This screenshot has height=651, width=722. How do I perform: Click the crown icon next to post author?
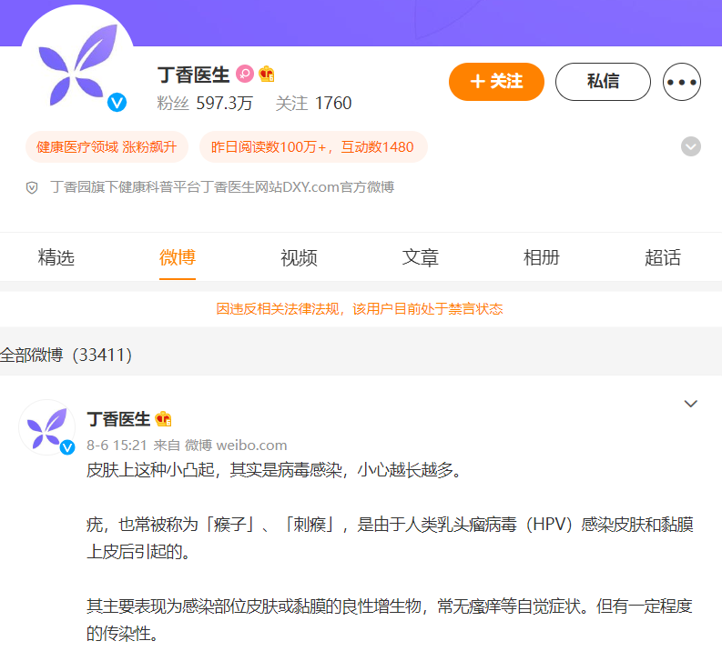pos(164,419)
